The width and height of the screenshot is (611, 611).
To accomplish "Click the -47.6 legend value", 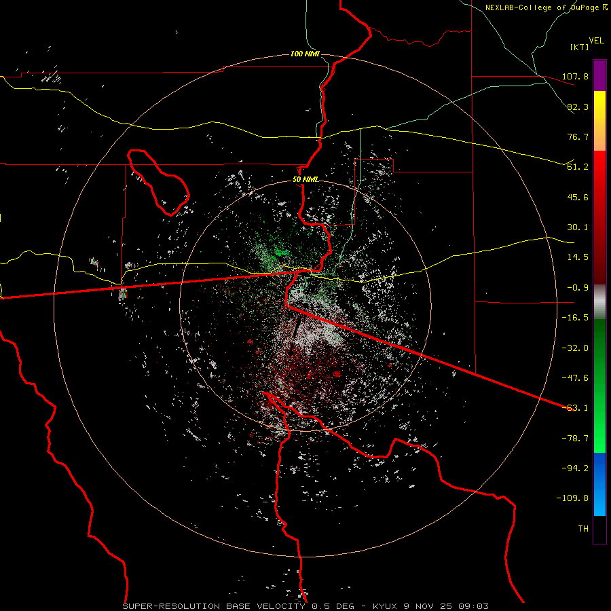I will tap(575, 378).
